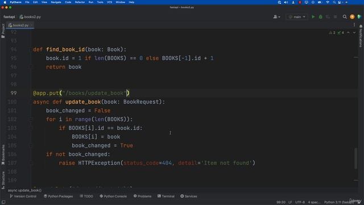Click the stop run toolbar icon
364x205 pixels.
(335, 17)
